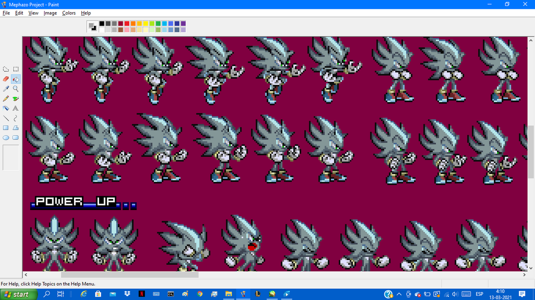The width and height of the screenshot is (535, 300).
Task: Launch Internet Explorer from the taskbar
Action: click(x=84, y=294)
